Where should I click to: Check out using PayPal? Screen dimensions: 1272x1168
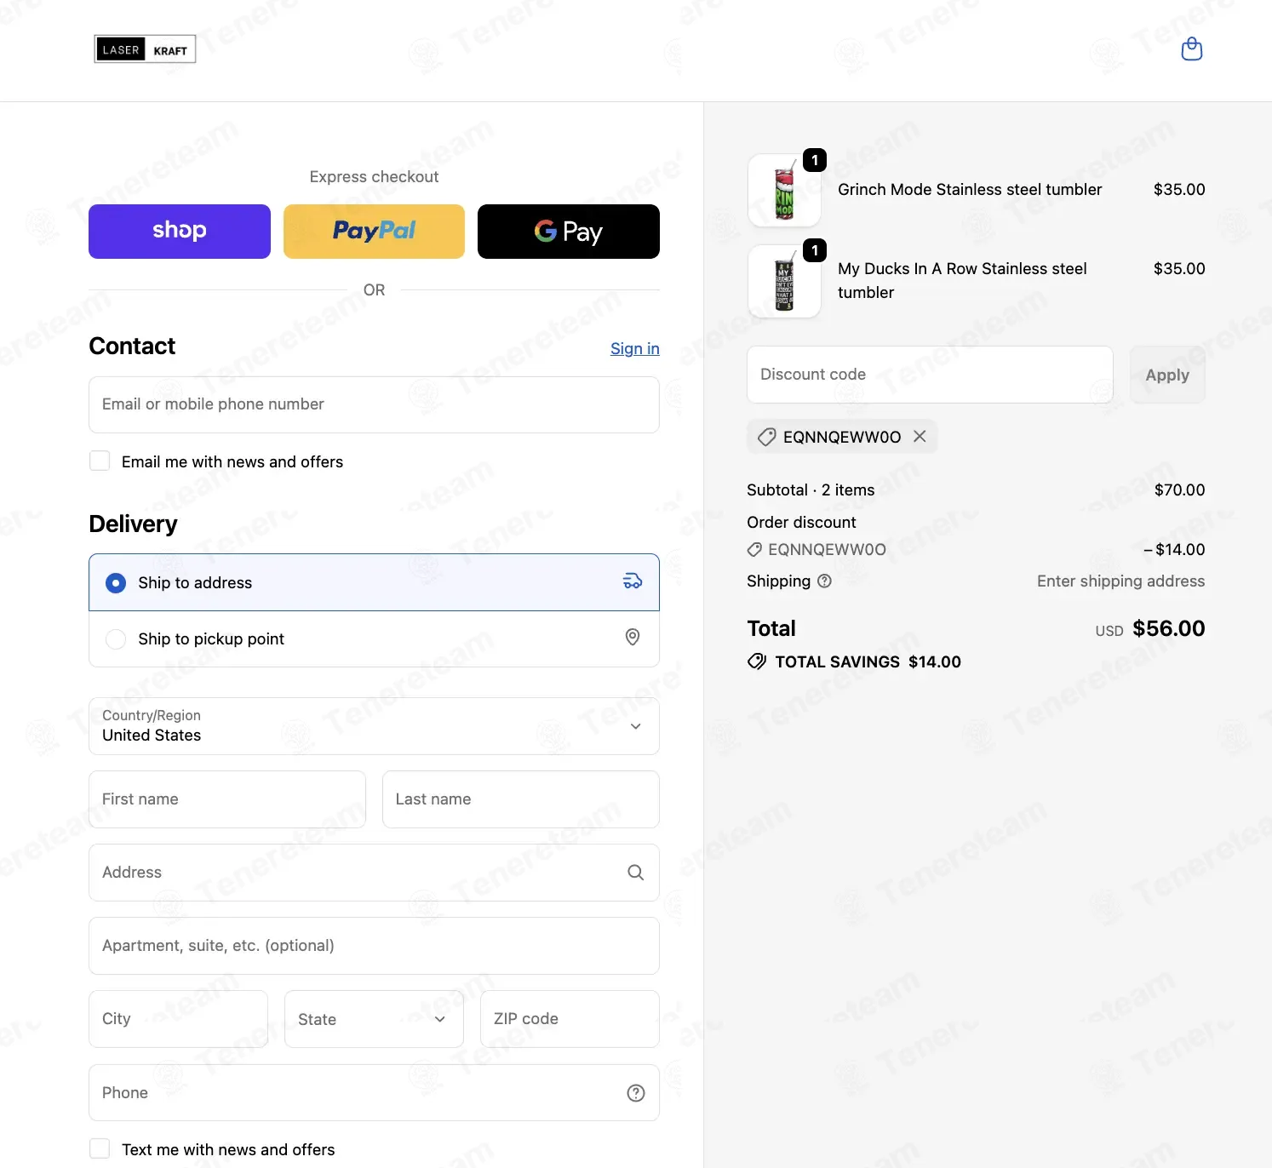tap(374, 232)
